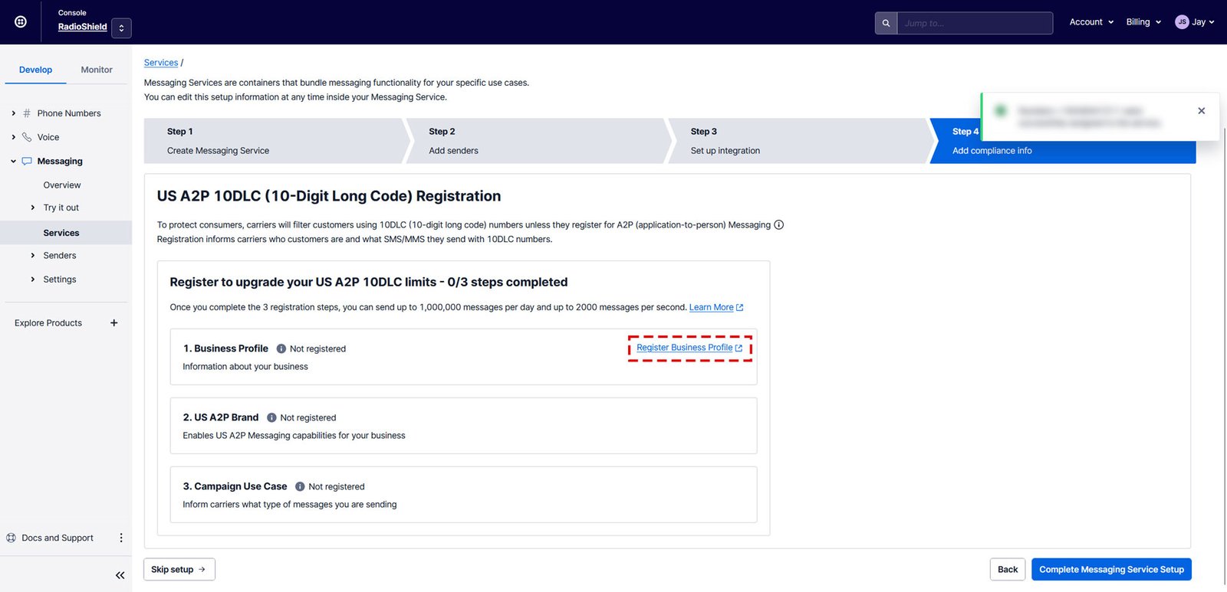Open Docs and Support three-dot menu
This screenshot has height=592, width=1227.
(x=120, y=538)
